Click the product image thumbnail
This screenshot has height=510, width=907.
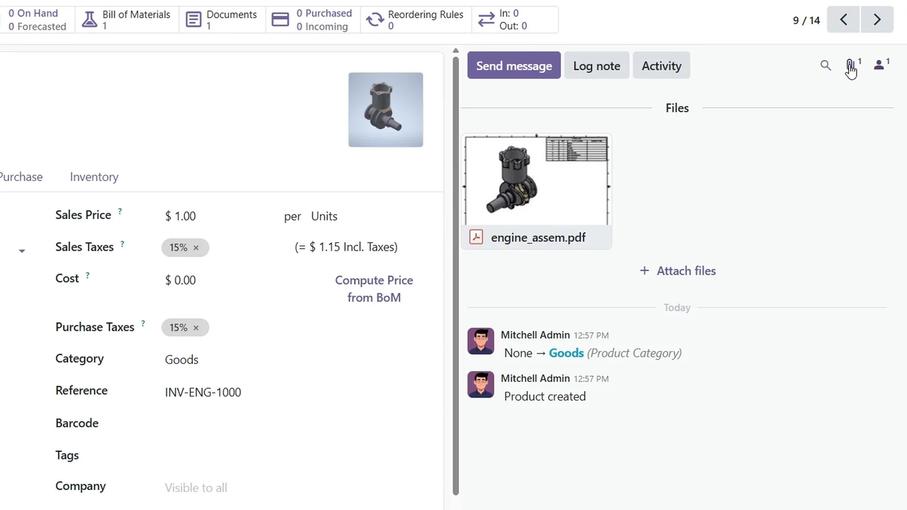tap(385, 109)
